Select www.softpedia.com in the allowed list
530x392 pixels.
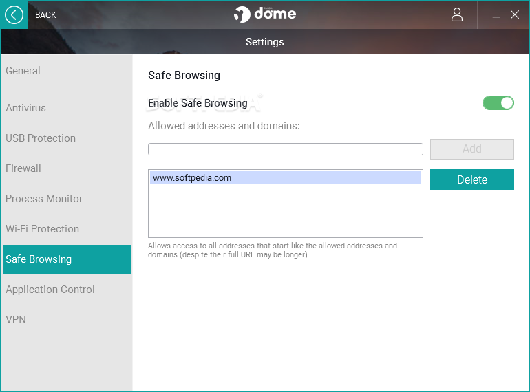click(286, 177)
